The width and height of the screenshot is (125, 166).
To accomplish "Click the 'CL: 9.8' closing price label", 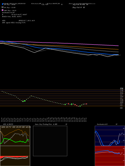I will tap(45, 5).
